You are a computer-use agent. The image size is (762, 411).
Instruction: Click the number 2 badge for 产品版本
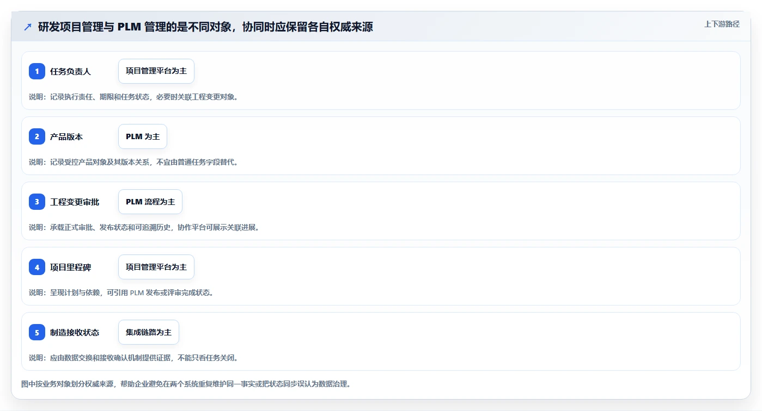coord(37,136)
